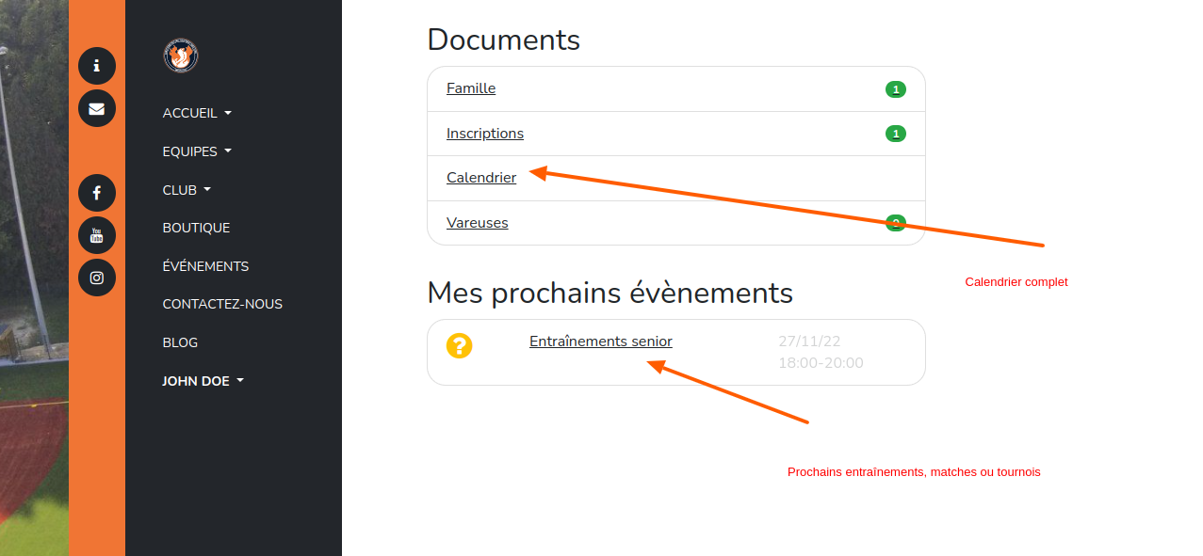Open the email envelope icon

click(97, 108)
